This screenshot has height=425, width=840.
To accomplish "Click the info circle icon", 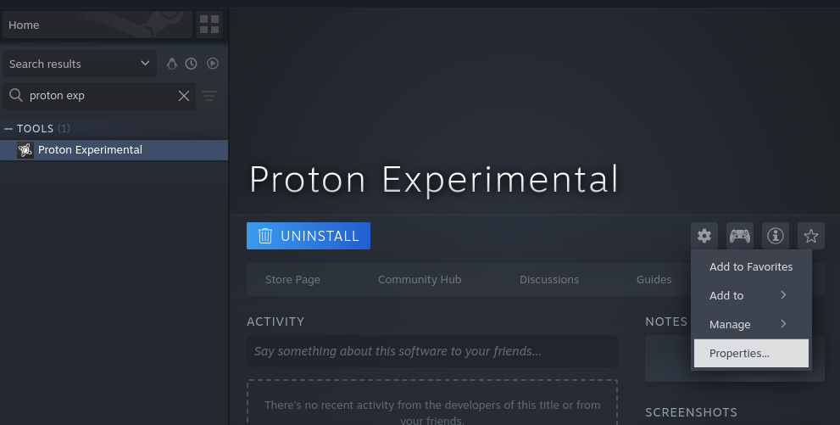I will tap(775, 236).
